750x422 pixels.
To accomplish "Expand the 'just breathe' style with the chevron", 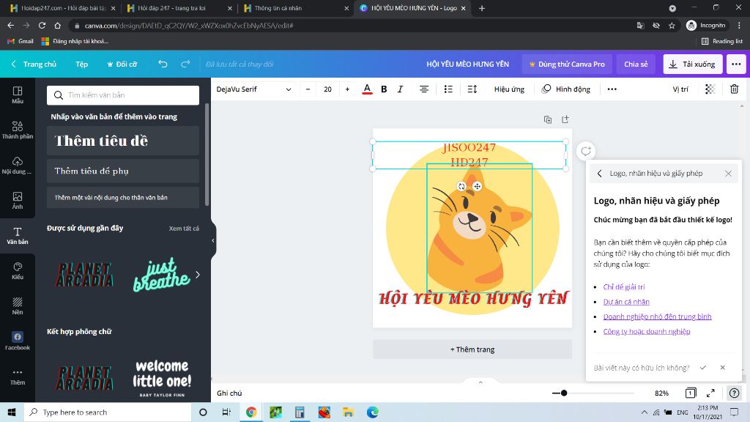I will tap(196, 274).
